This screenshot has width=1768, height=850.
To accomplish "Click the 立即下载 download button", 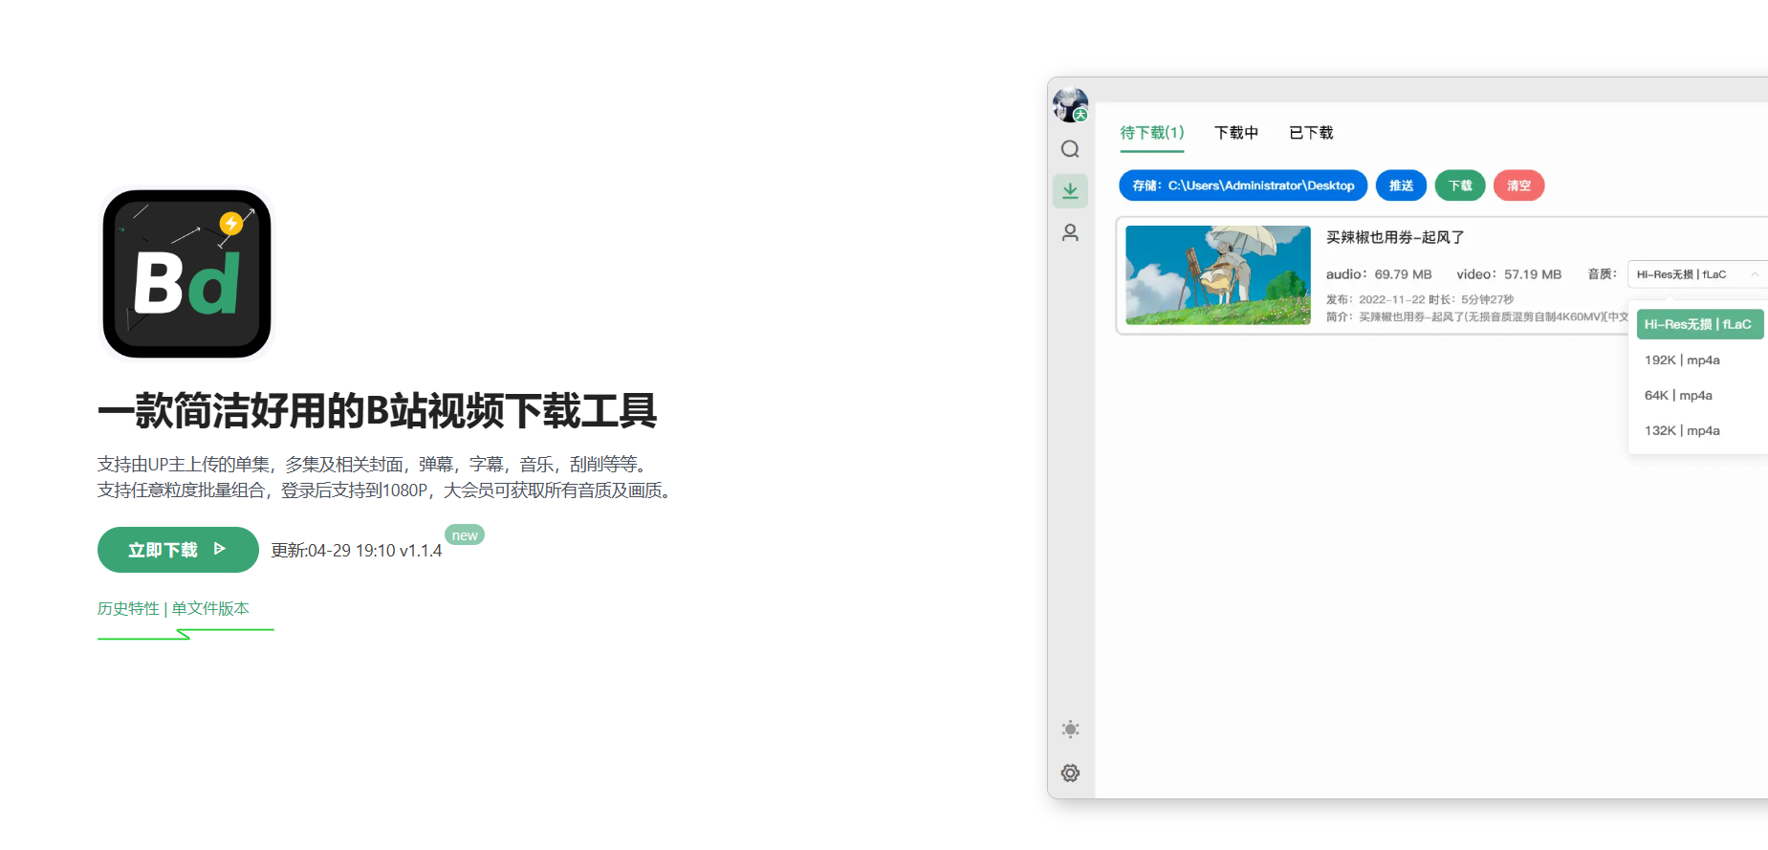I will click(x=178, y=550).
